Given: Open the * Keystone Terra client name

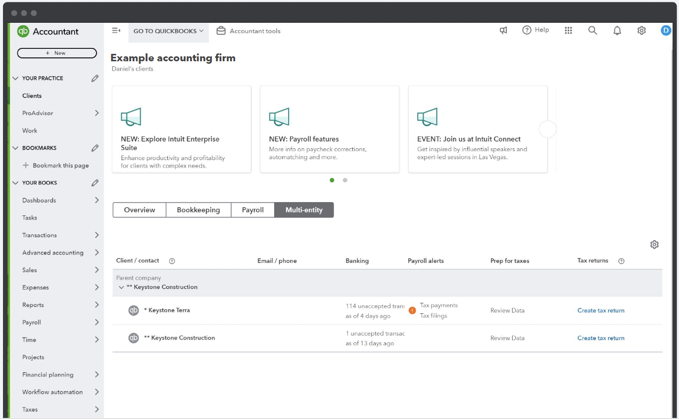Looking at the screenshot, I should (167, 310).
